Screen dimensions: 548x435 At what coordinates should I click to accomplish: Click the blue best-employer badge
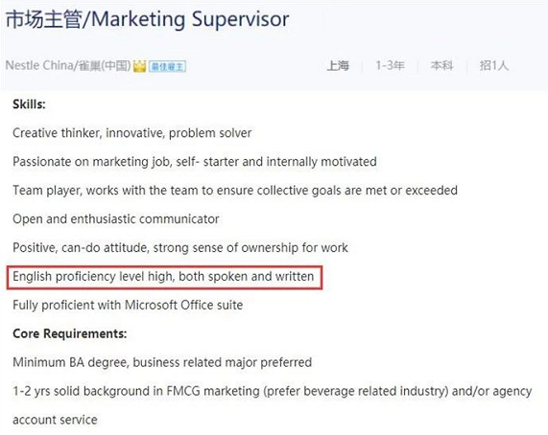pyautogui.click(x=167, y=66)
